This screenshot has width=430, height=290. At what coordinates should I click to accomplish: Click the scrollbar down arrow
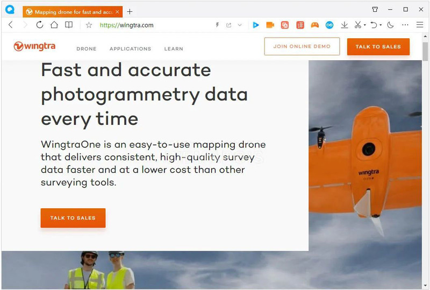click(425, 286)
